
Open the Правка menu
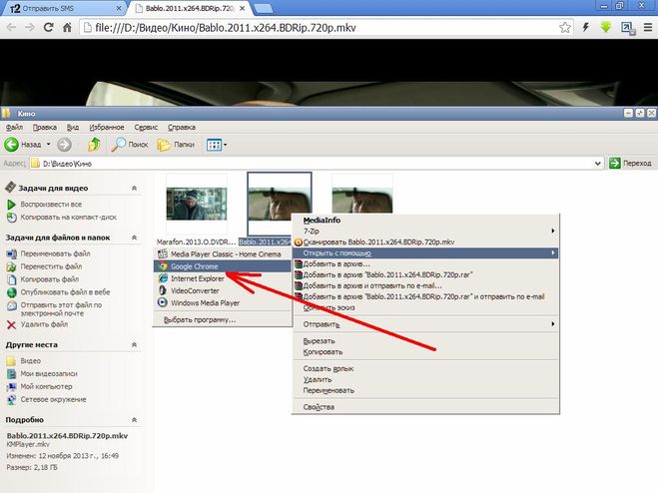coord(45,127)
